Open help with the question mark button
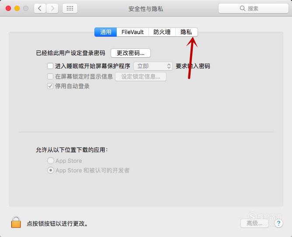Screen dimensions: 292x237 pos(278,223)
